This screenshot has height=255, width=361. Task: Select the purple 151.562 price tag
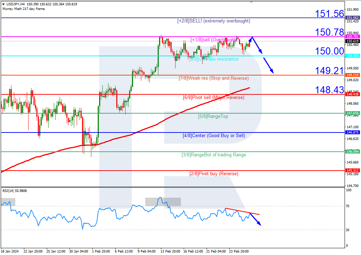(352, 17)
